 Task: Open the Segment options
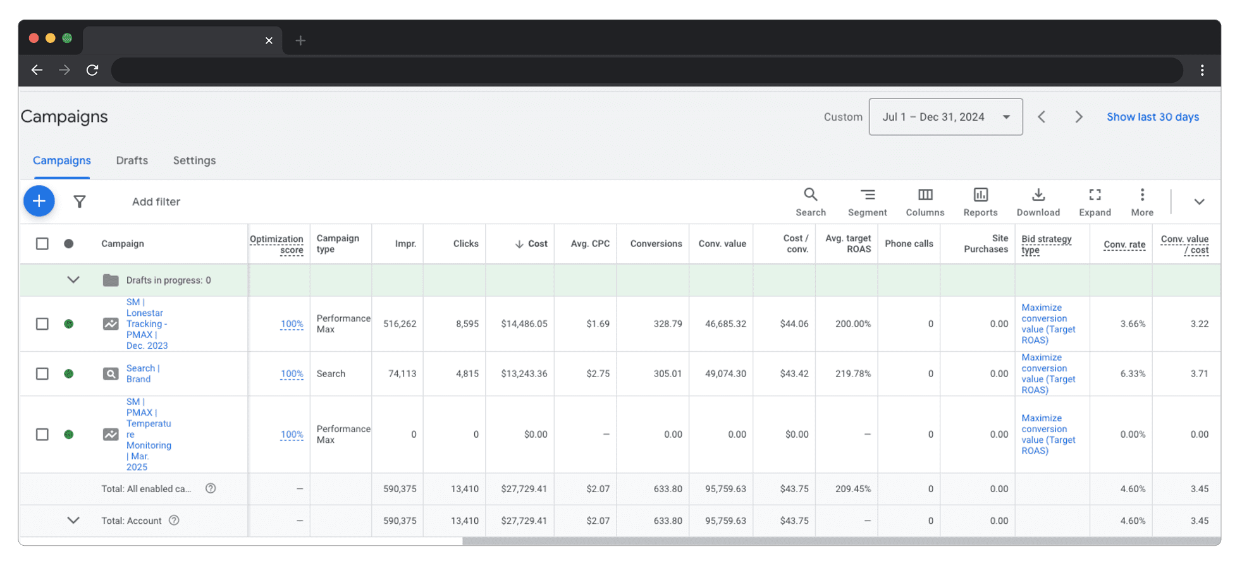click(867, 202)
